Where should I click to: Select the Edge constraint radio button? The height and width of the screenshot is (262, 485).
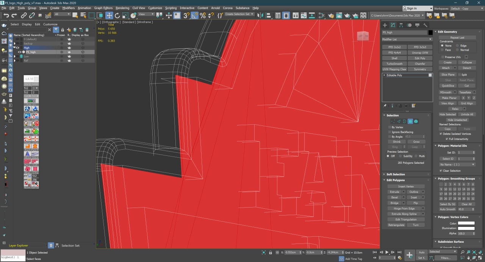tap(457, 45)
